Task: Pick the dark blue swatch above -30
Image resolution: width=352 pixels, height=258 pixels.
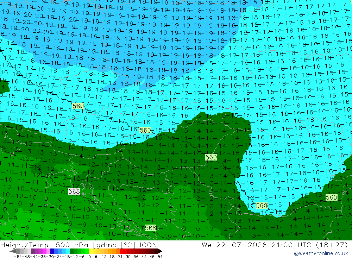Action: [x=52, y=251]
